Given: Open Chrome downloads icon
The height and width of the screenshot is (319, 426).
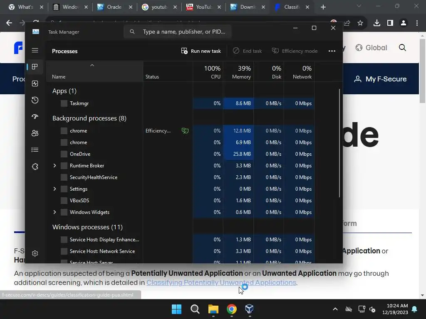Looking at the screenshot, I should [377, 23].
